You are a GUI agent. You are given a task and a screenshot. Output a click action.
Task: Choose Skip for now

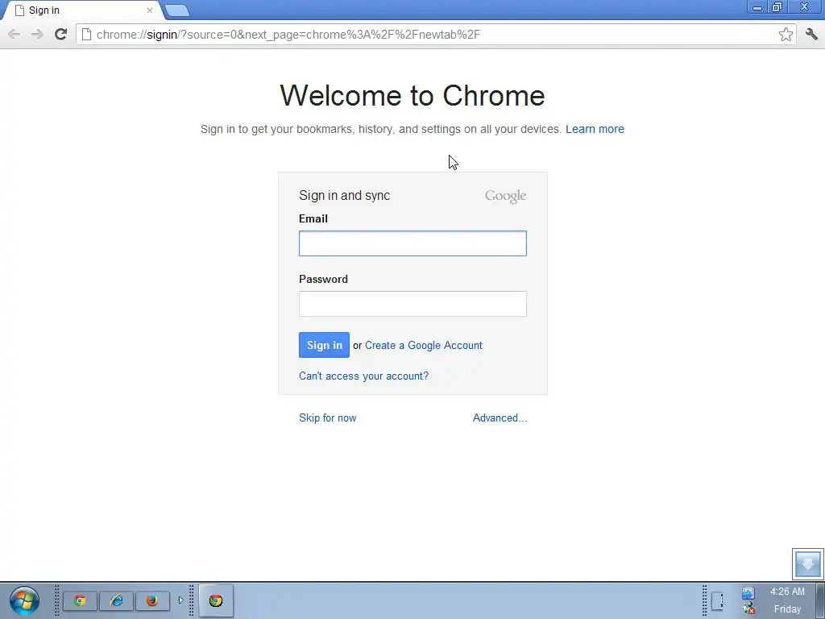pyautogui.click(x=327, y=418)
